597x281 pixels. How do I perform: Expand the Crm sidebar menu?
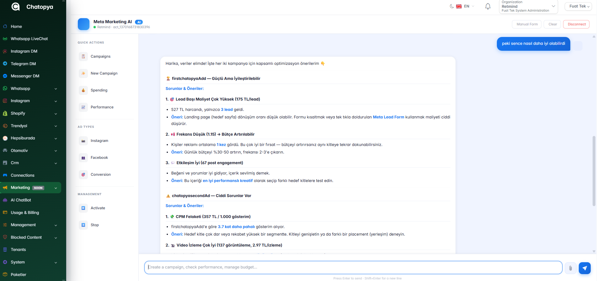click(x=31, y=163)
